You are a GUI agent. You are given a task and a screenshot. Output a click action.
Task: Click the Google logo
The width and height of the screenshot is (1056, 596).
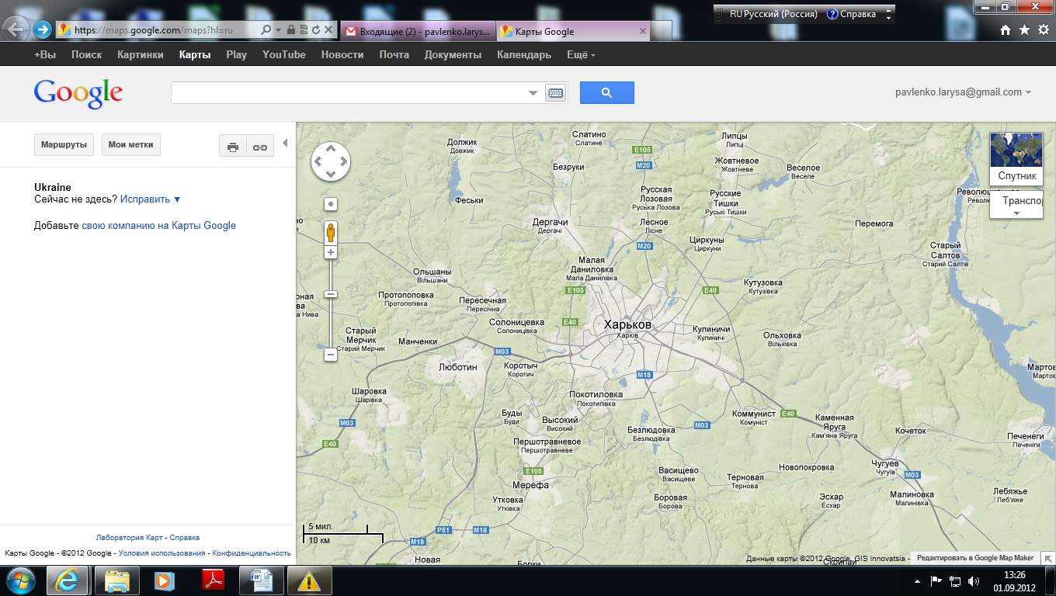pyautogui.click(x=78, y=93)
